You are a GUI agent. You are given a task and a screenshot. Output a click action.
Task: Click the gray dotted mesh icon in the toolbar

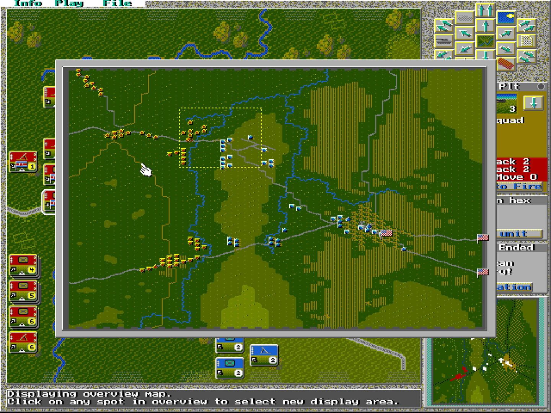pos(465,18)
